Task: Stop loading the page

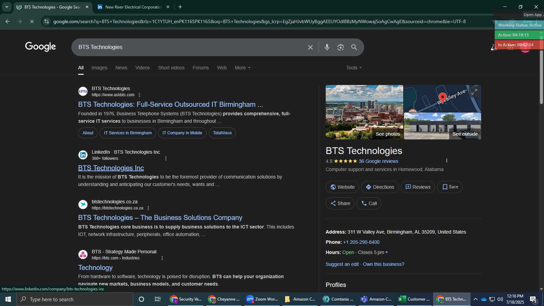Action: pos(32,21)
